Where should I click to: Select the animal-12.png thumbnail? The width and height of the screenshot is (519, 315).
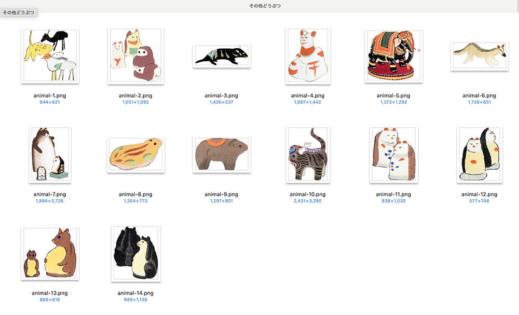(479, 154)
